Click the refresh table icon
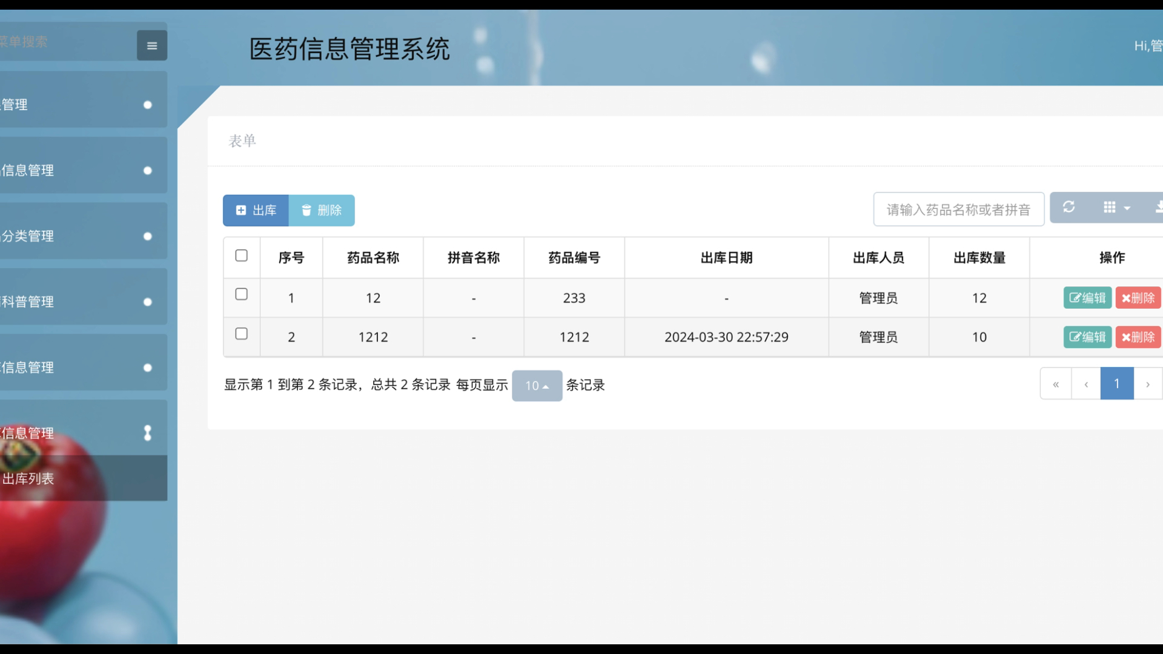The height and width of the screenshot is (654, 1163). pyautogui.click(x=1069, y=208)
